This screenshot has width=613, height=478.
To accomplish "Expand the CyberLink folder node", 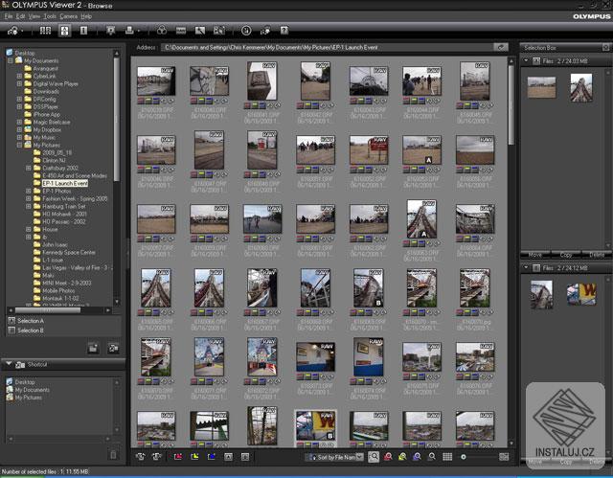I will [x=20, y=77].
